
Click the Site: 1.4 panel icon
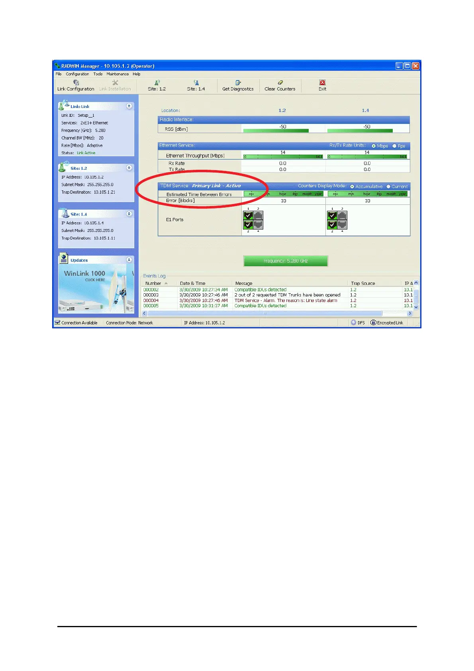pos(63,213)
